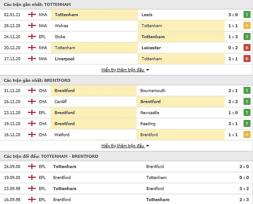Click orange H badge for Watford-Brentford draw
This screenshot has height=204, width=253.
247,135
